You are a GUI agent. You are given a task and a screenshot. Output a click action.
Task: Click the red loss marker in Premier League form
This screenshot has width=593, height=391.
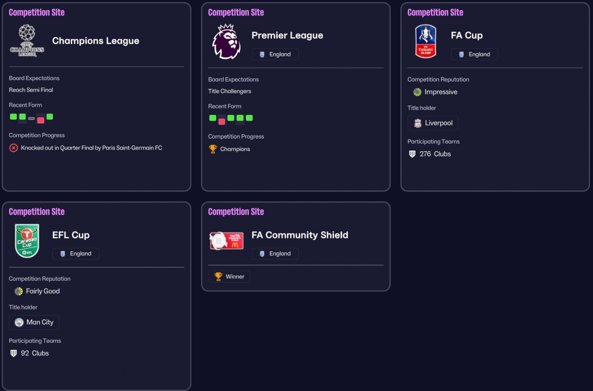[222, 121]
